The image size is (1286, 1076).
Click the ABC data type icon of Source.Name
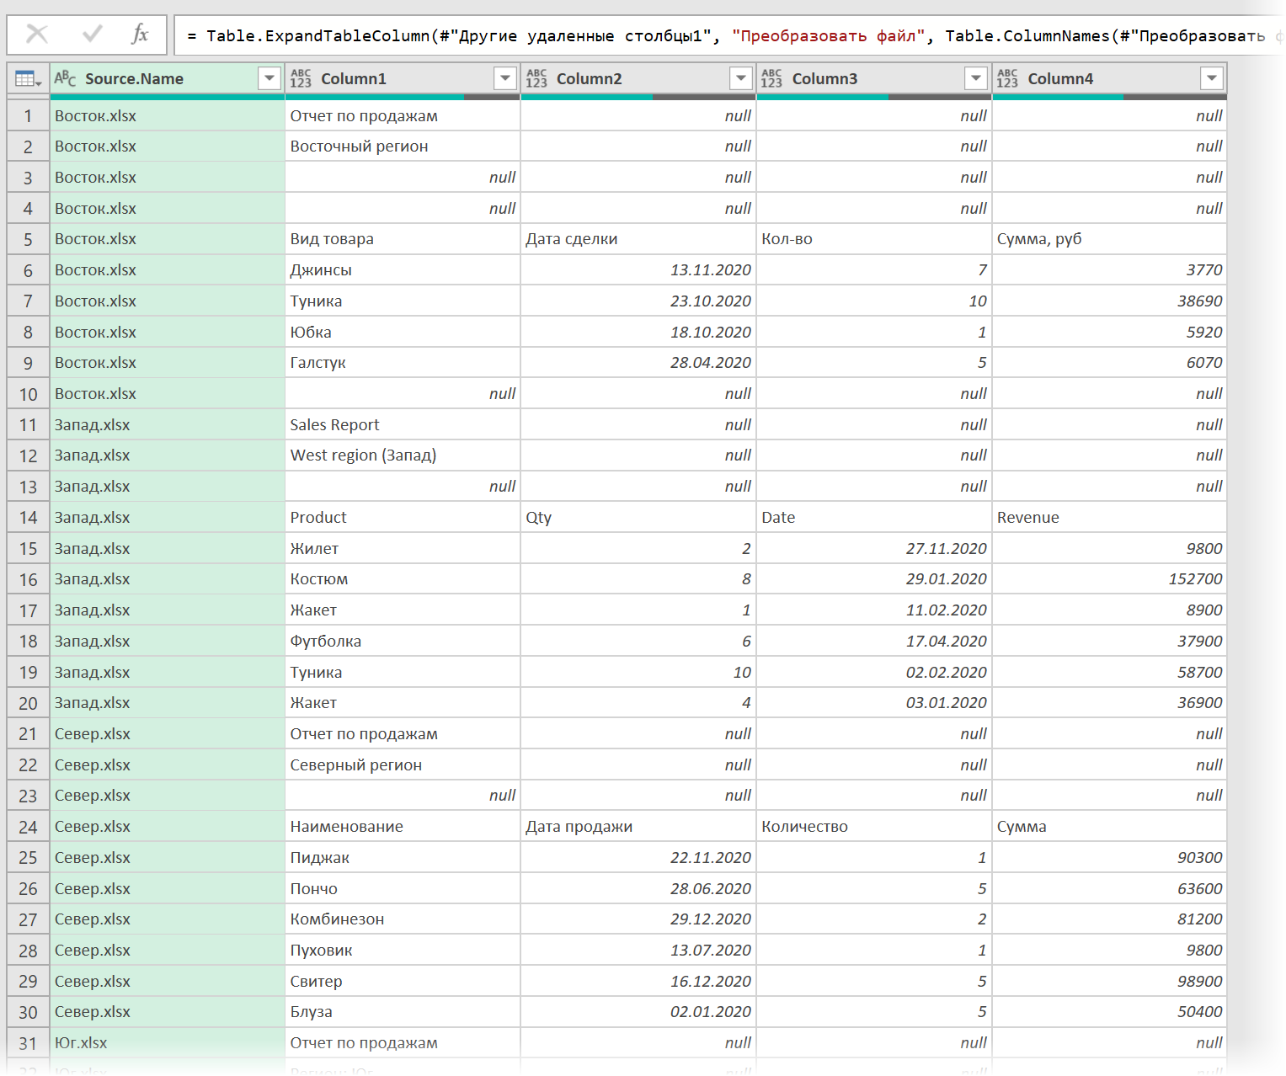[65, 78]
